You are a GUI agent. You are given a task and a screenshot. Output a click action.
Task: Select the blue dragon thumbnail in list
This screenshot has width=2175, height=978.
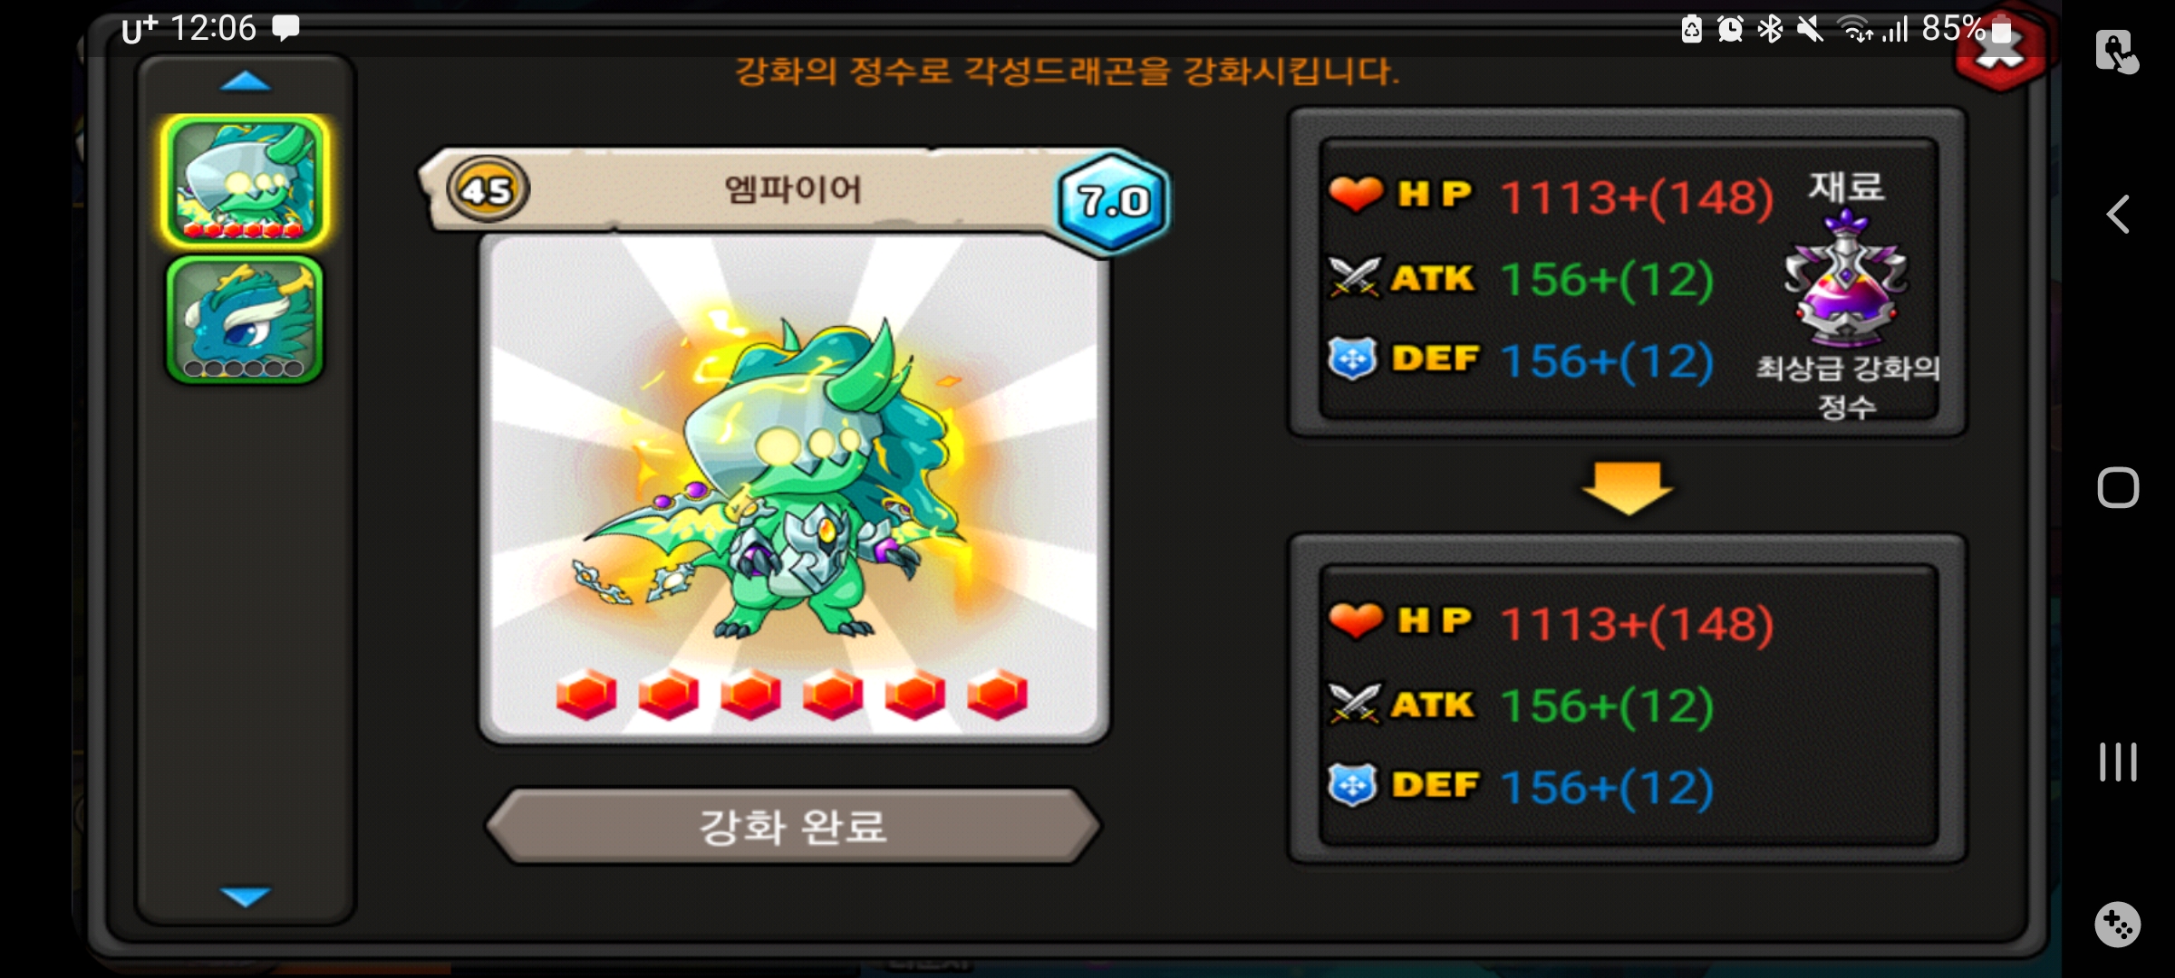[245, 320]
